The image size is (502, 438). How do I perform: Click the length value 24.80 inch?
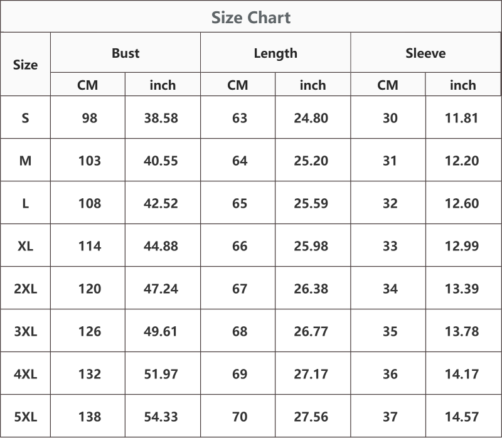(x=311, y=118)
